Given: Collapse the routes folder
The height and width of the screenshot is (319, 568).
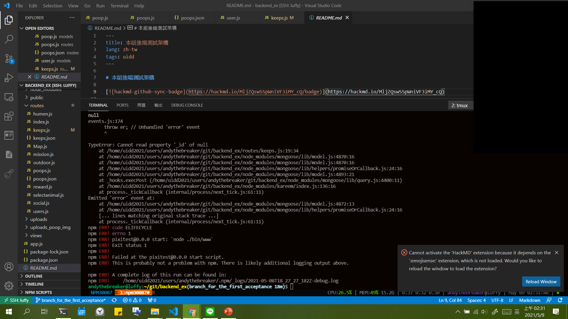Looking at the screenshot, I should (37, 105).
